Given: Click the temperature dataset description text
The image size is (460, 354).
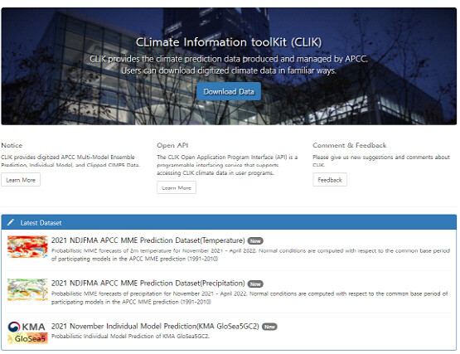Looking at the screenshot, I should click(x=250, y=255).
